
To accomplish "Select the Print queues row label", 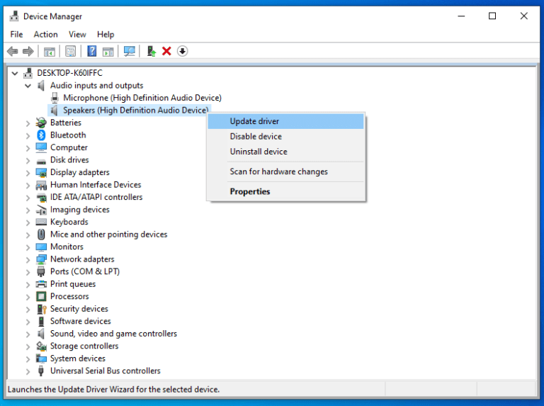I will [73, 284].
